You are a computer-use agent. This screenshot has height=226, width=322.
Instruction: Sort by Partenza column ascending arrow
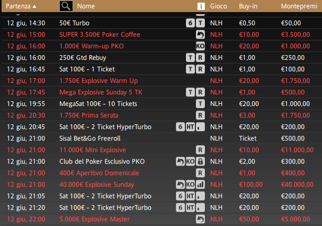tap(35, 6)
